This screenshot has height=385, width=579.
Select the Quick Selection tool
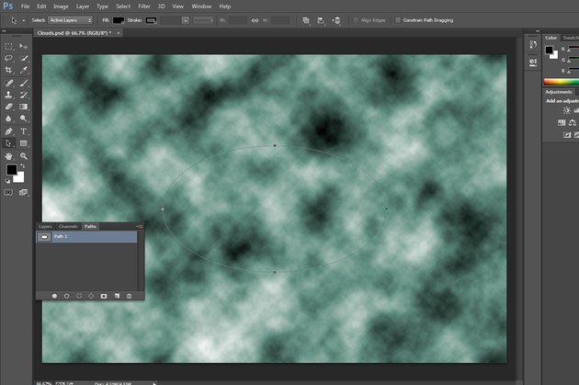23,58
